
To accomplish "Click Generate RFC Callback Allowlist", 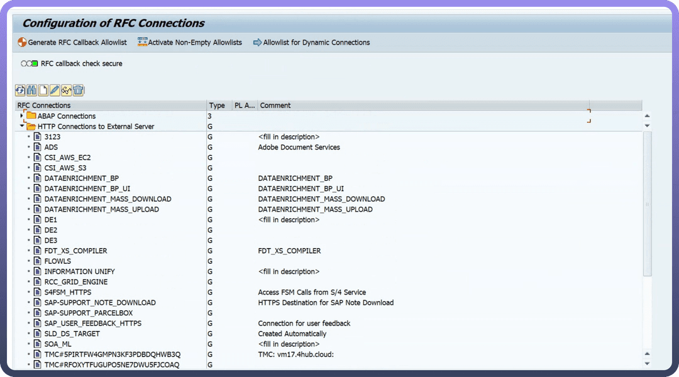I will coord(72,43).
